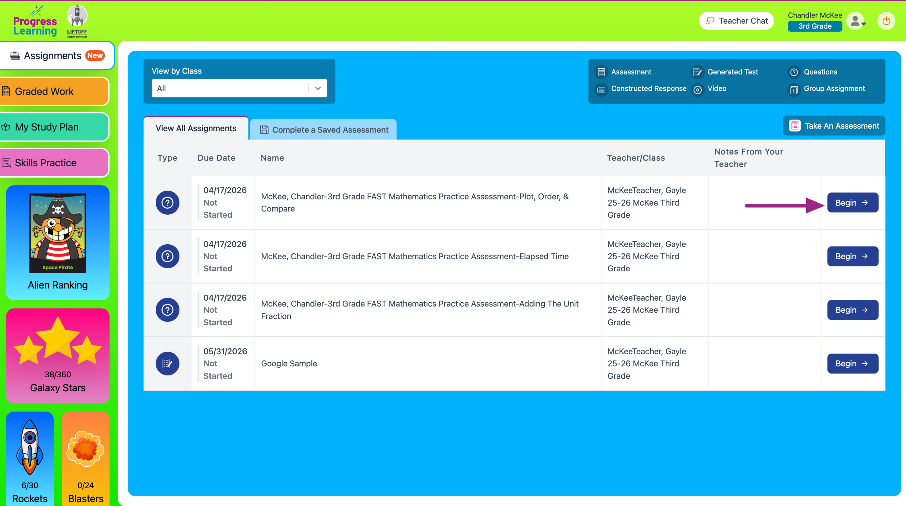Screen dimensions: 906x506
Task: Begin the Plot, Order, & Compare assessment
Action: [852, 203]
